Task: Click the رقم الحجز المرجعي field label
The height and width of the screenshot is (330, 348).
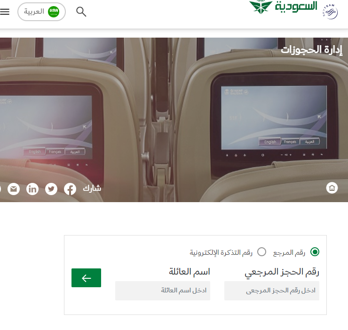Action: point(282,272)
